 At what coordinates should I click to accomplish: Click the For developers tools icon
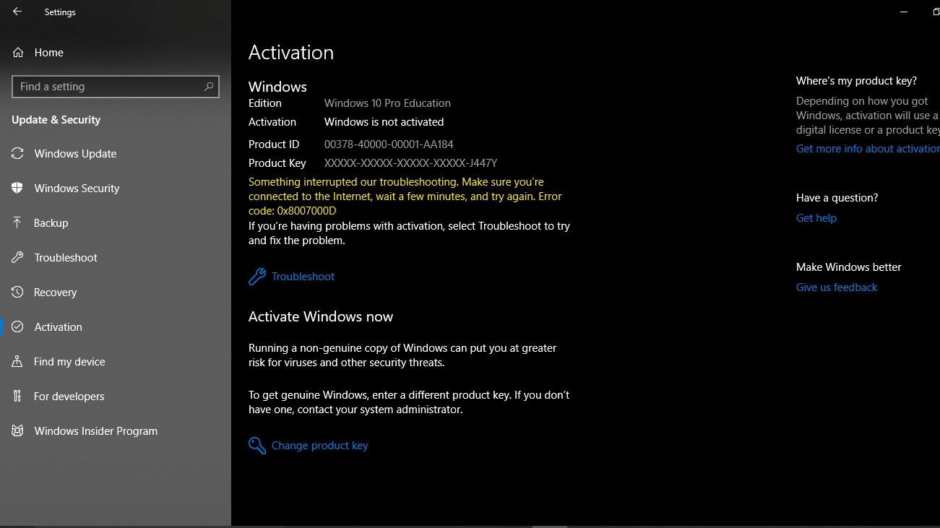tap(18, 397)
